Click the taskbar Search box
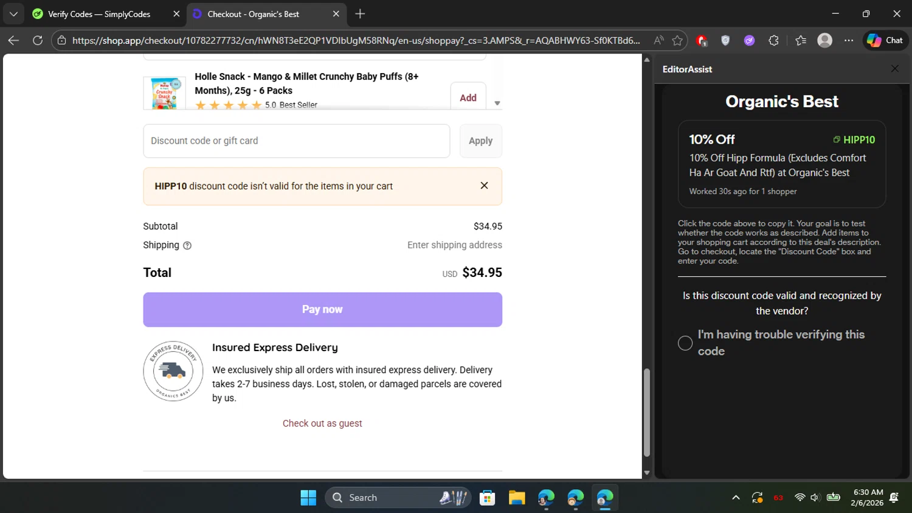The image size is (912, 513). (x=399, y=498)
